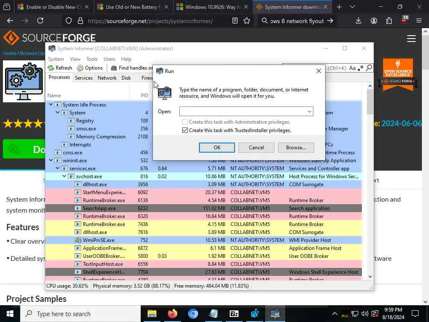This screenshot has height=322, width=429.
Task: Click Firefox reload page icon
Action: (40, 21)
